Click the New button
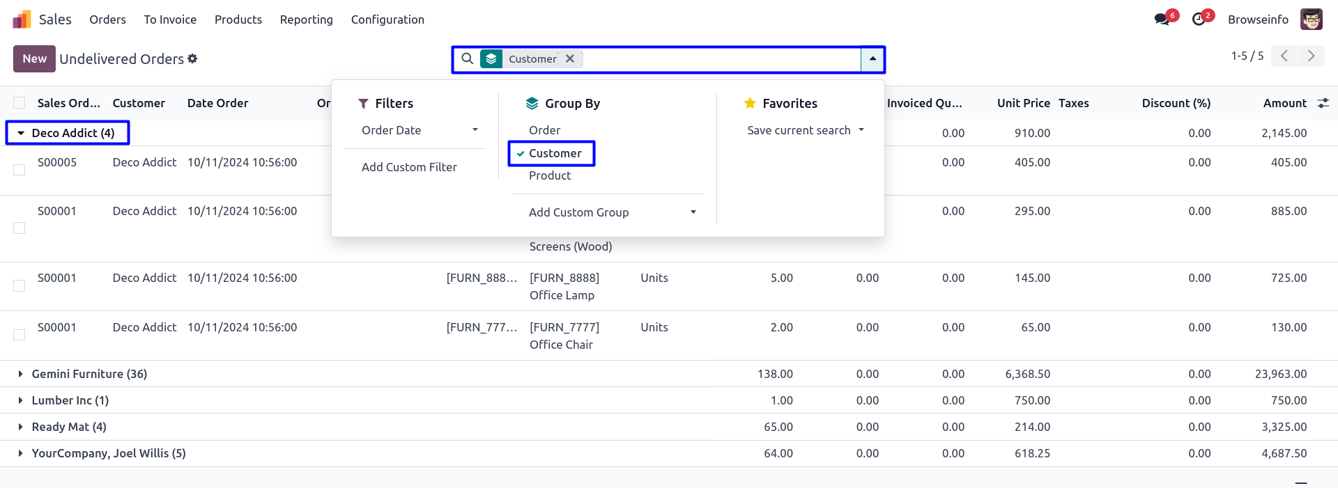 pos(34,59)
